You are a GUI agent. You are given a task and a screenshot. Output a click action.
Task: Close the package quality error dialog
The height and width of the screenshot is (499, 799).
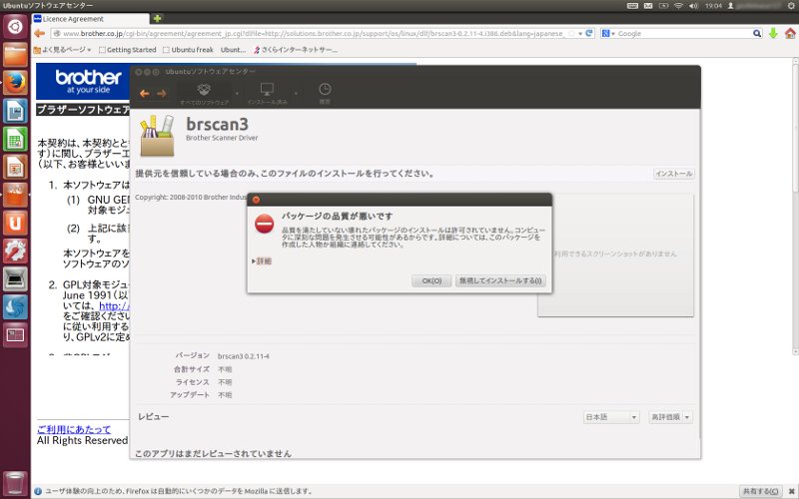click(256, 200)
